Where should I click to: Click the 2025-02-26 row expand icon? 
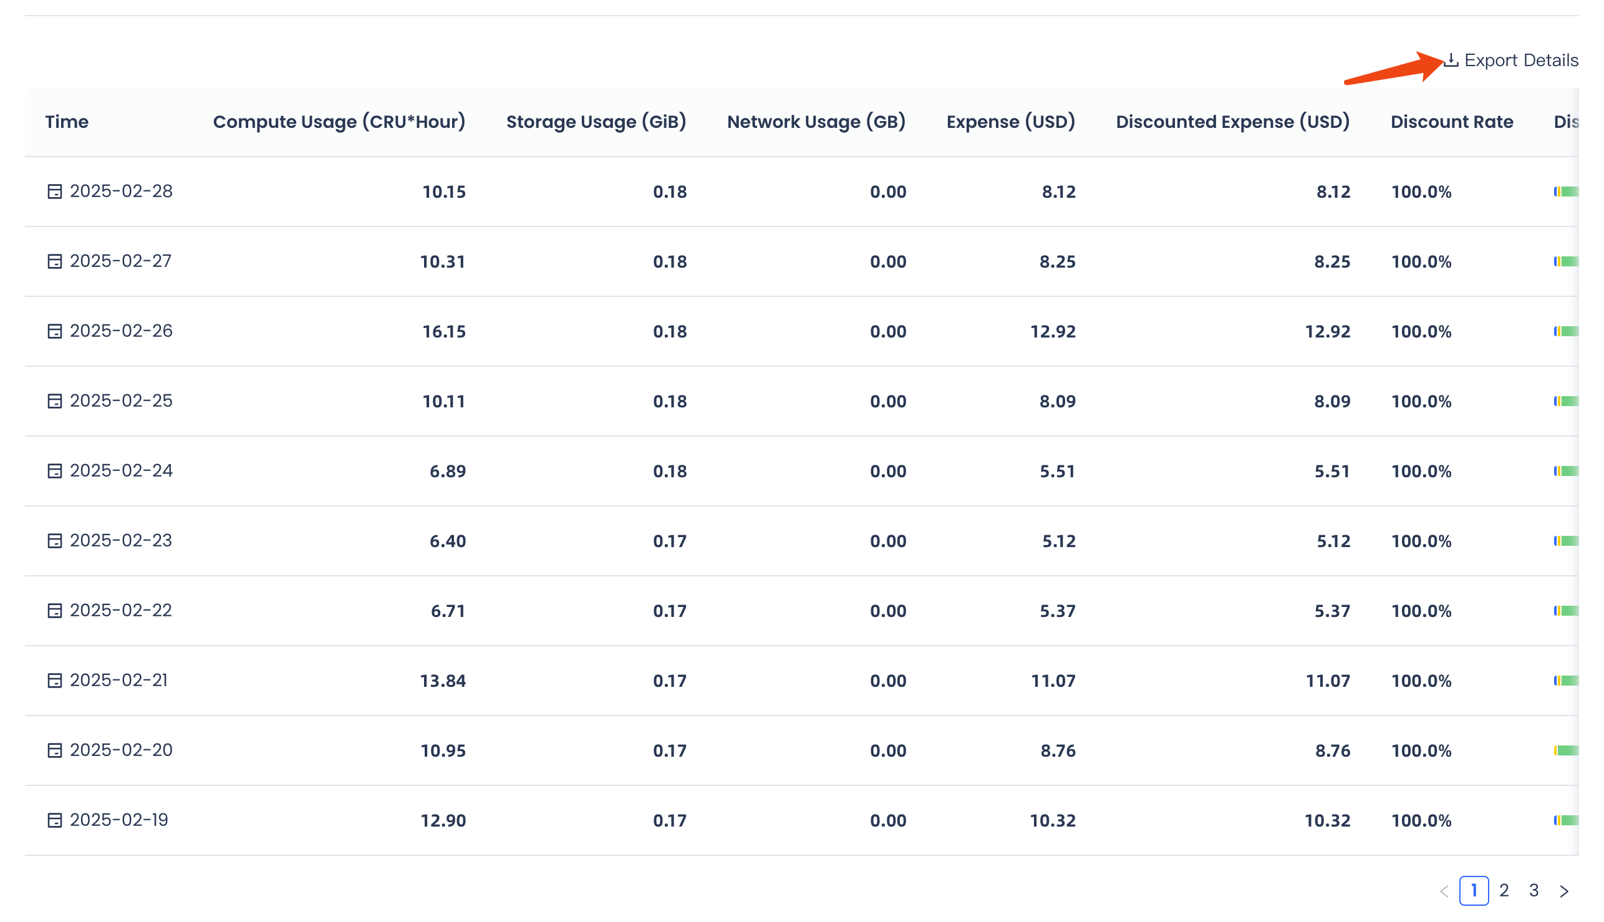[x=55, y=331]
